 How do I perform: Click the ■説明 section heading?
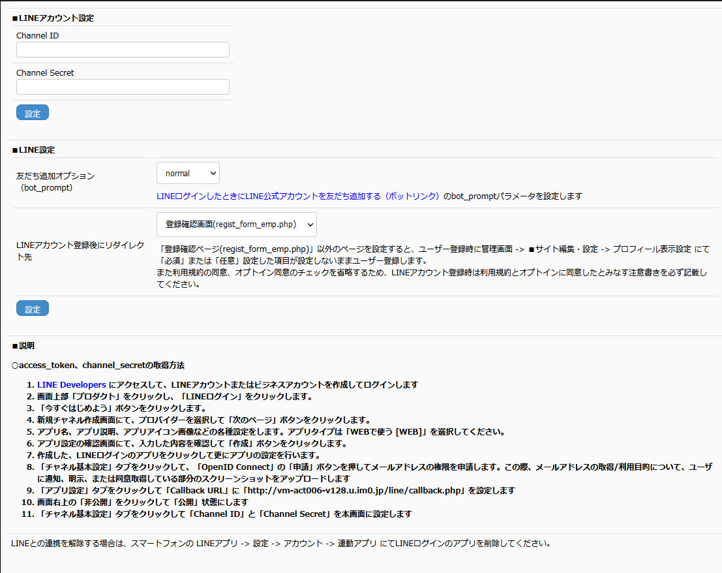click(x=23, y=345)
